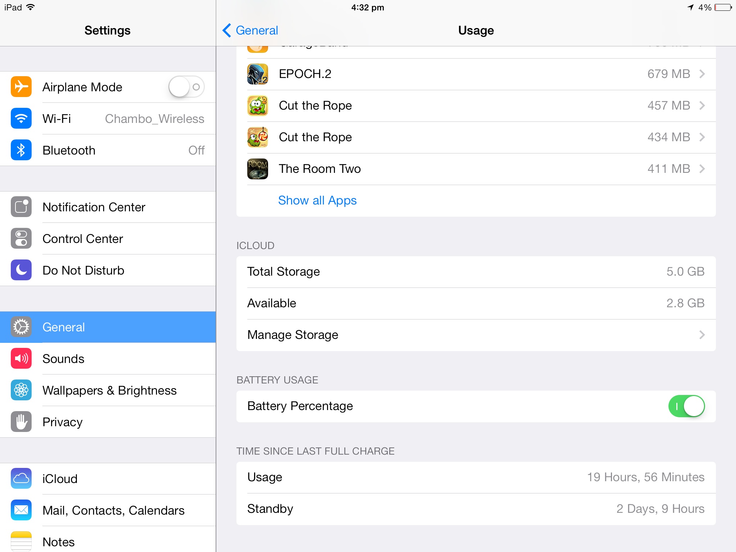The width and height of the screenshot is (736, 552).
Task: Open The Room Two 411 MB chevron
Action: 702,169
